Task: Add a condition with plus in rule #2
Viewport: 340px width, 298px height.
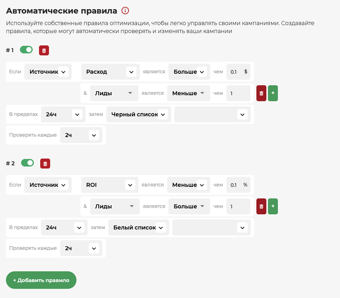Action: point(273,206)
